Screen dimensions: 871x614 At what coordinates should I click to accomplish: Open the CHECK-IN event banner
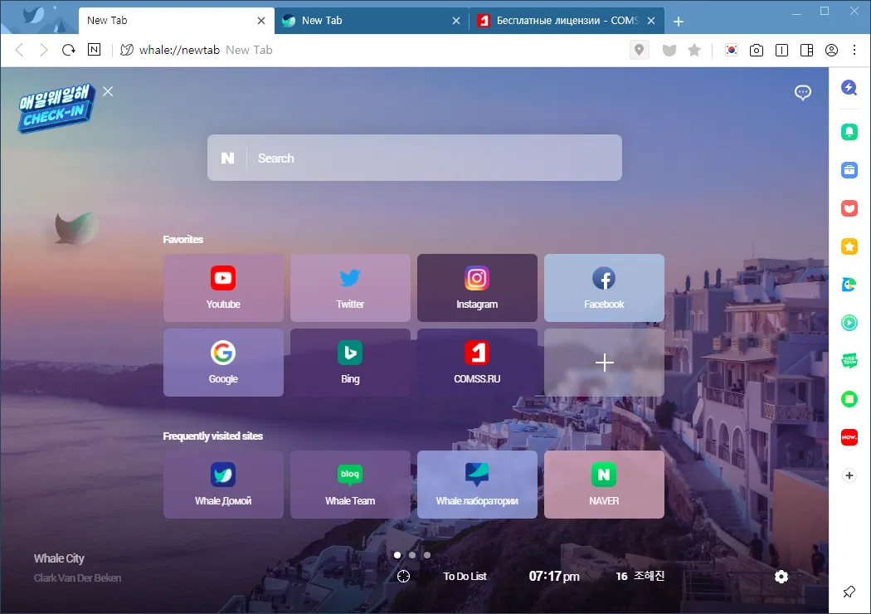pos(56,109)
